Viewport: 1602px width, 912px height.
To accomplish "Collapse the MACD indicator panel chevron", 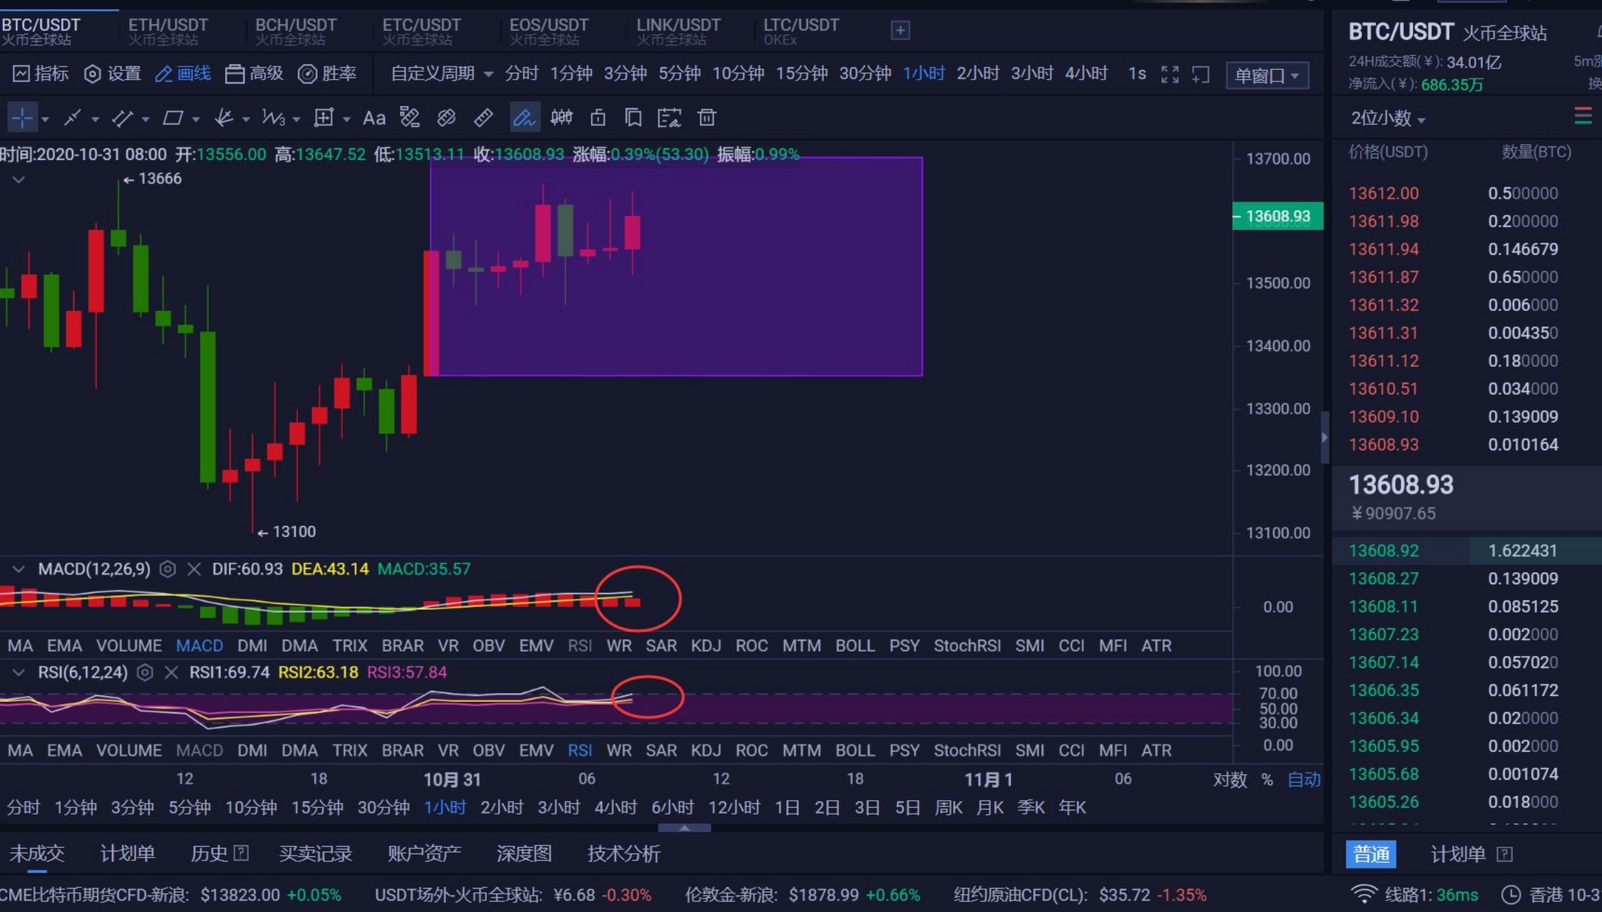I will (x=19, y=569).
